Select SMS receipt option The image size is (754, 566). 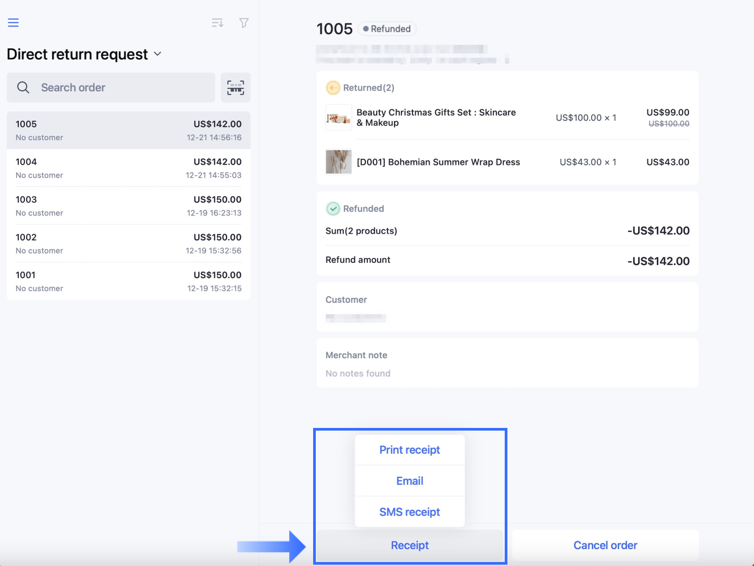pos(409,512)
